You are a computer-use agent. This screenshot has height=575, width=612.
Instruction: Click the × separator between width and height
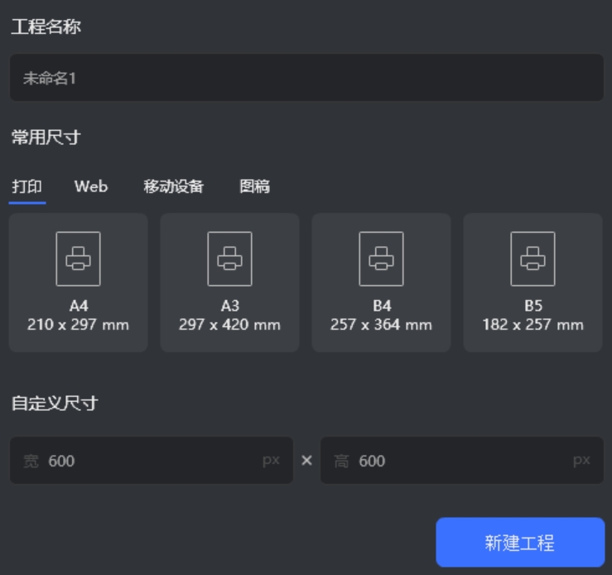pyautogui.click(x=306, y=461)
